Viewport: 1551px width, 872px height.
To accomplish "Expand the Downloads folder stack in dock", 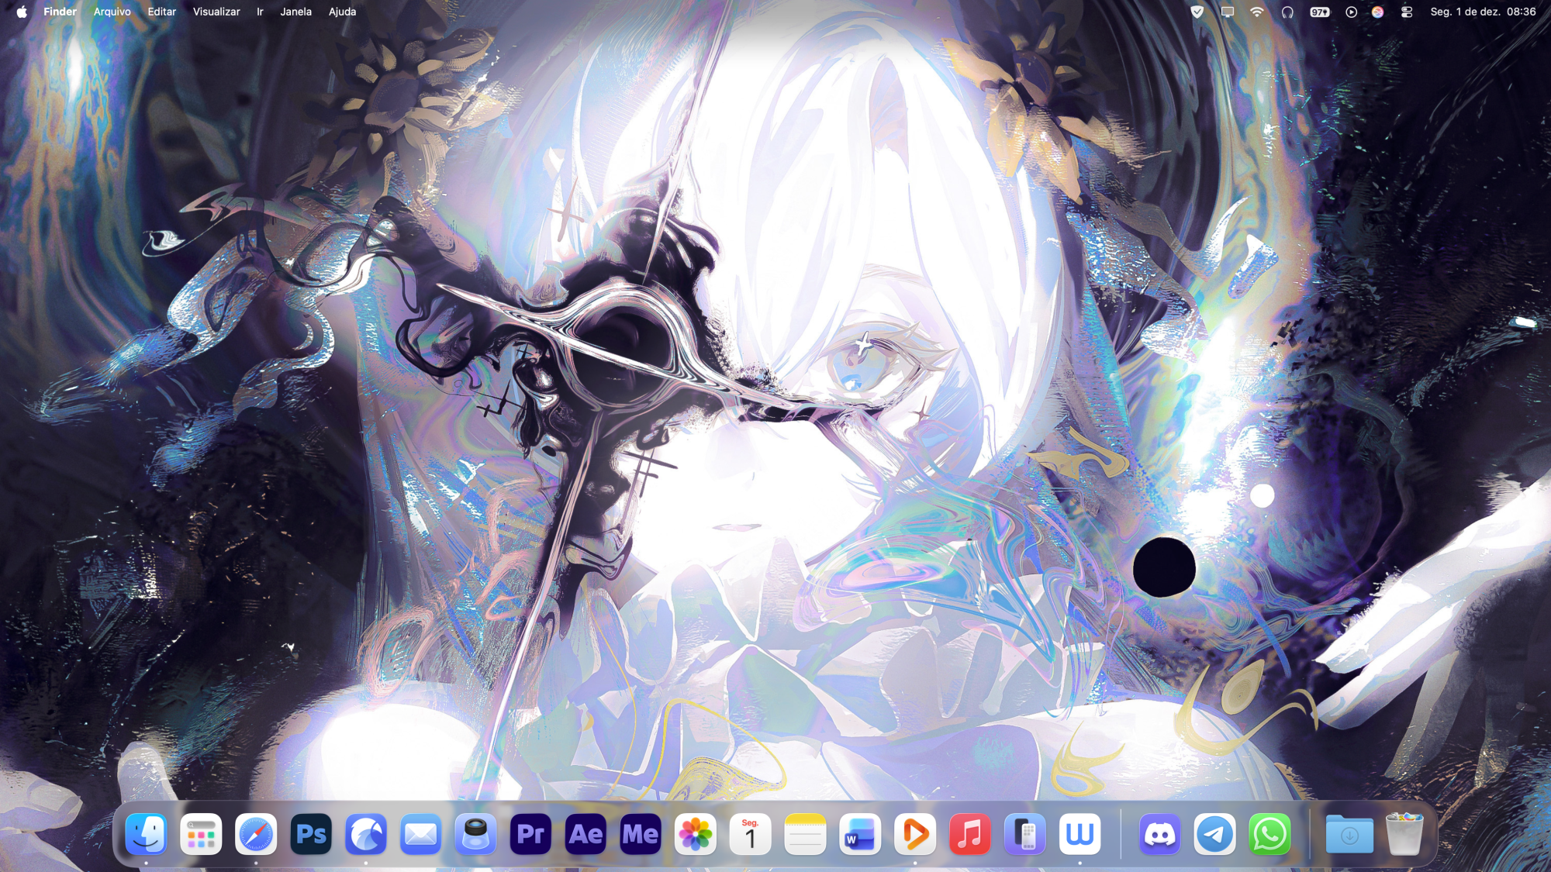I will tap(1349, 835).
